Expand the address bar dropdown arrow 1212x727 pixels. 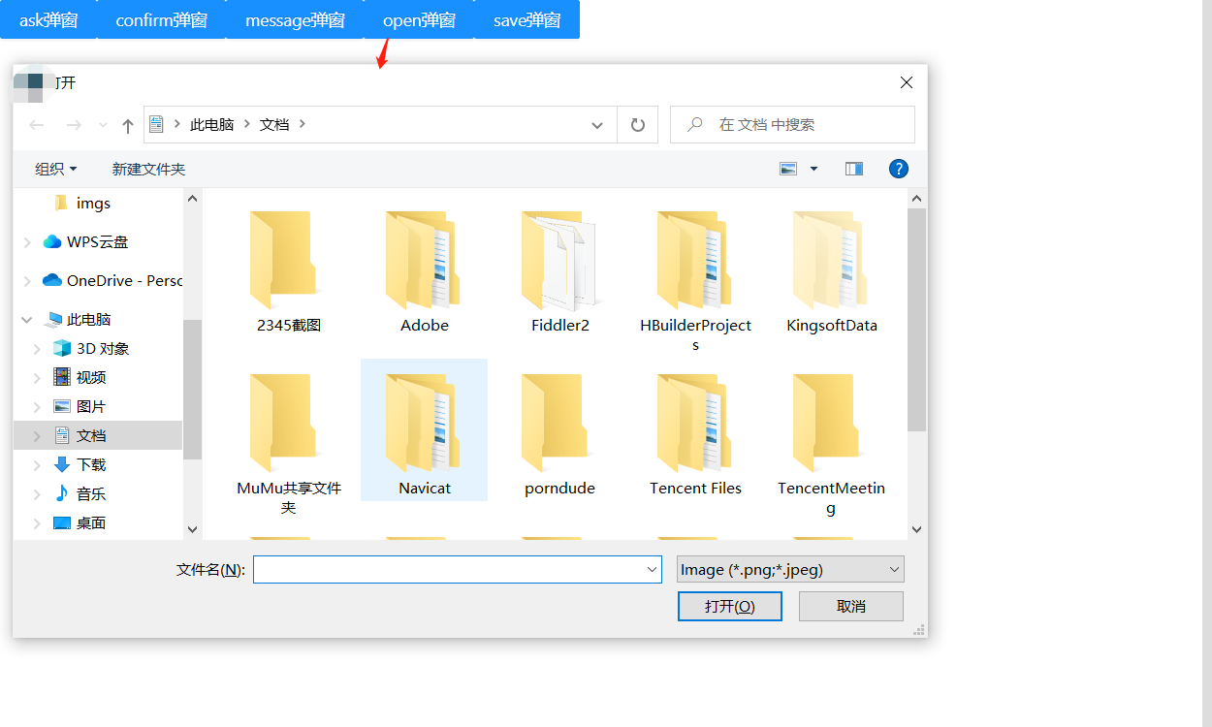pyautogui.click(x=596, y=124)
